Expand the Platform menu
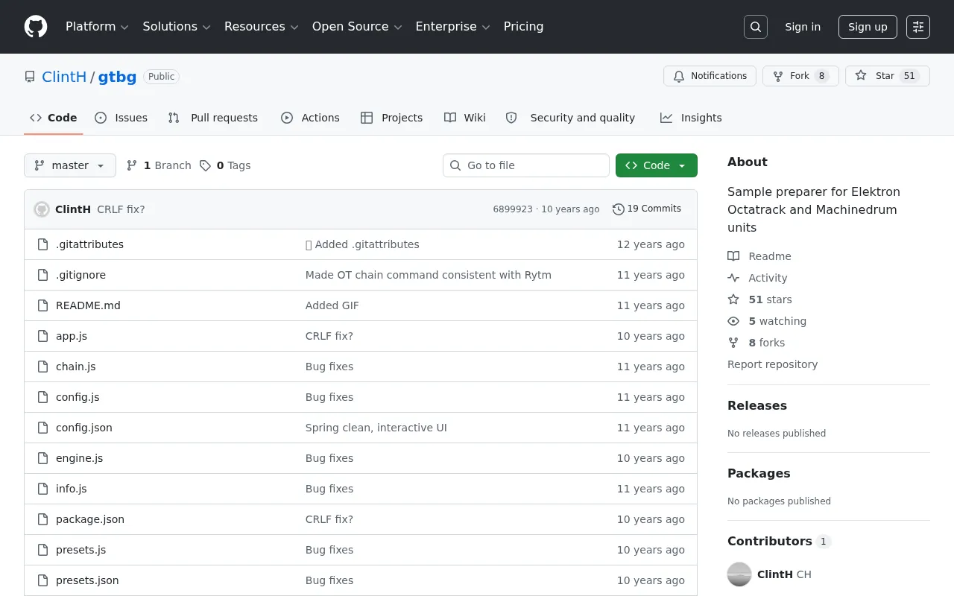 (x=98, y=27)
